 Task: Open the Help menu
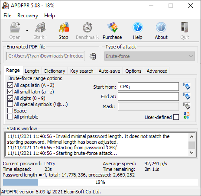pos(49,16)
